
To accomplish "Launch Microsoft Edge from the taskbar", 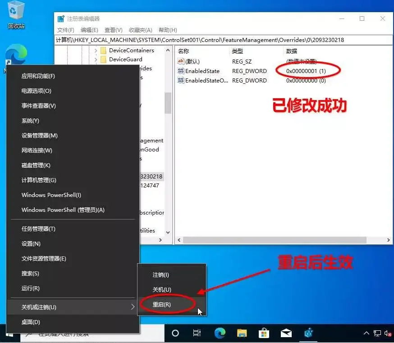I will [x=220, y=333].
